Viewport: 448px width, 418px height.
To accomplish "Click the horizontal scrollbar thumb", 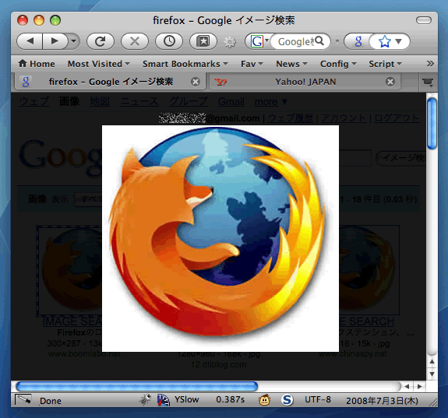I will (x=137, y=386).
